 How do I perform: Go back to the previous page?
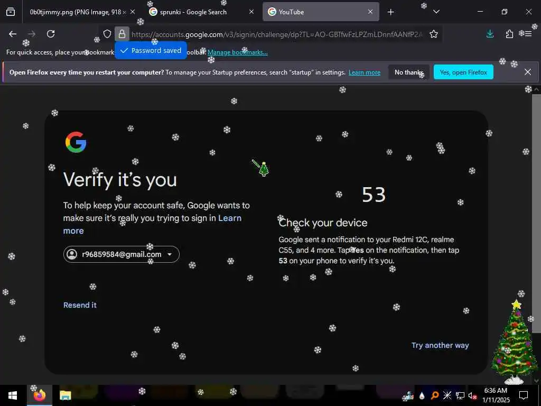click(13, 34)
